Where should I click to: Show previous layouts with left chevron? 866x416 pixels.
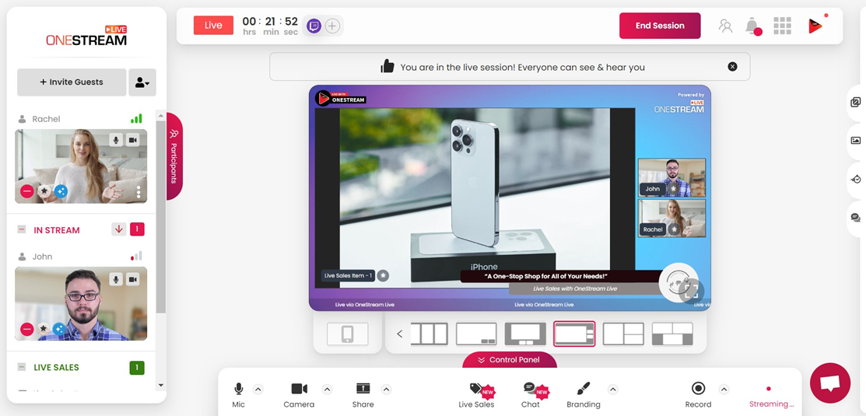400,334
